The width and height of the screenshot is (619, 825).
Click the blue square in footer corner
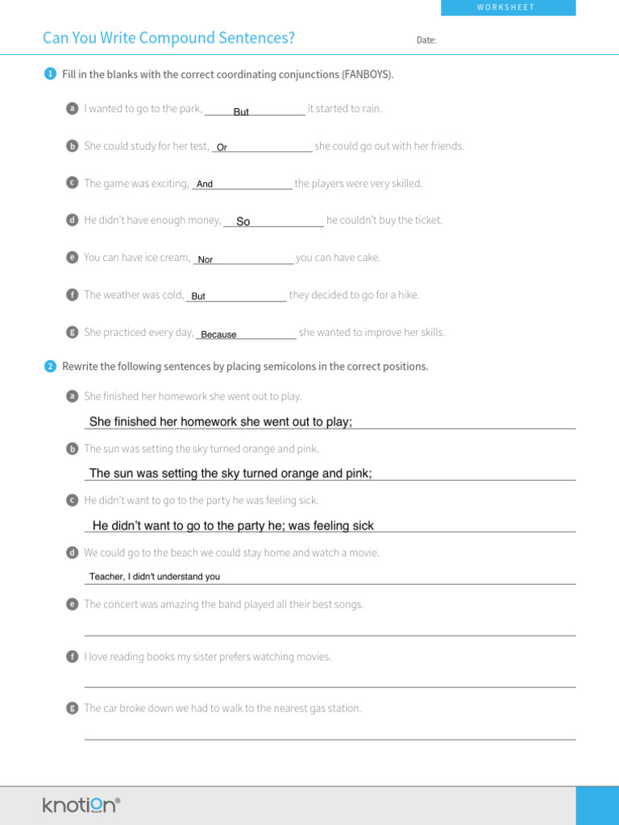(597, 806)
